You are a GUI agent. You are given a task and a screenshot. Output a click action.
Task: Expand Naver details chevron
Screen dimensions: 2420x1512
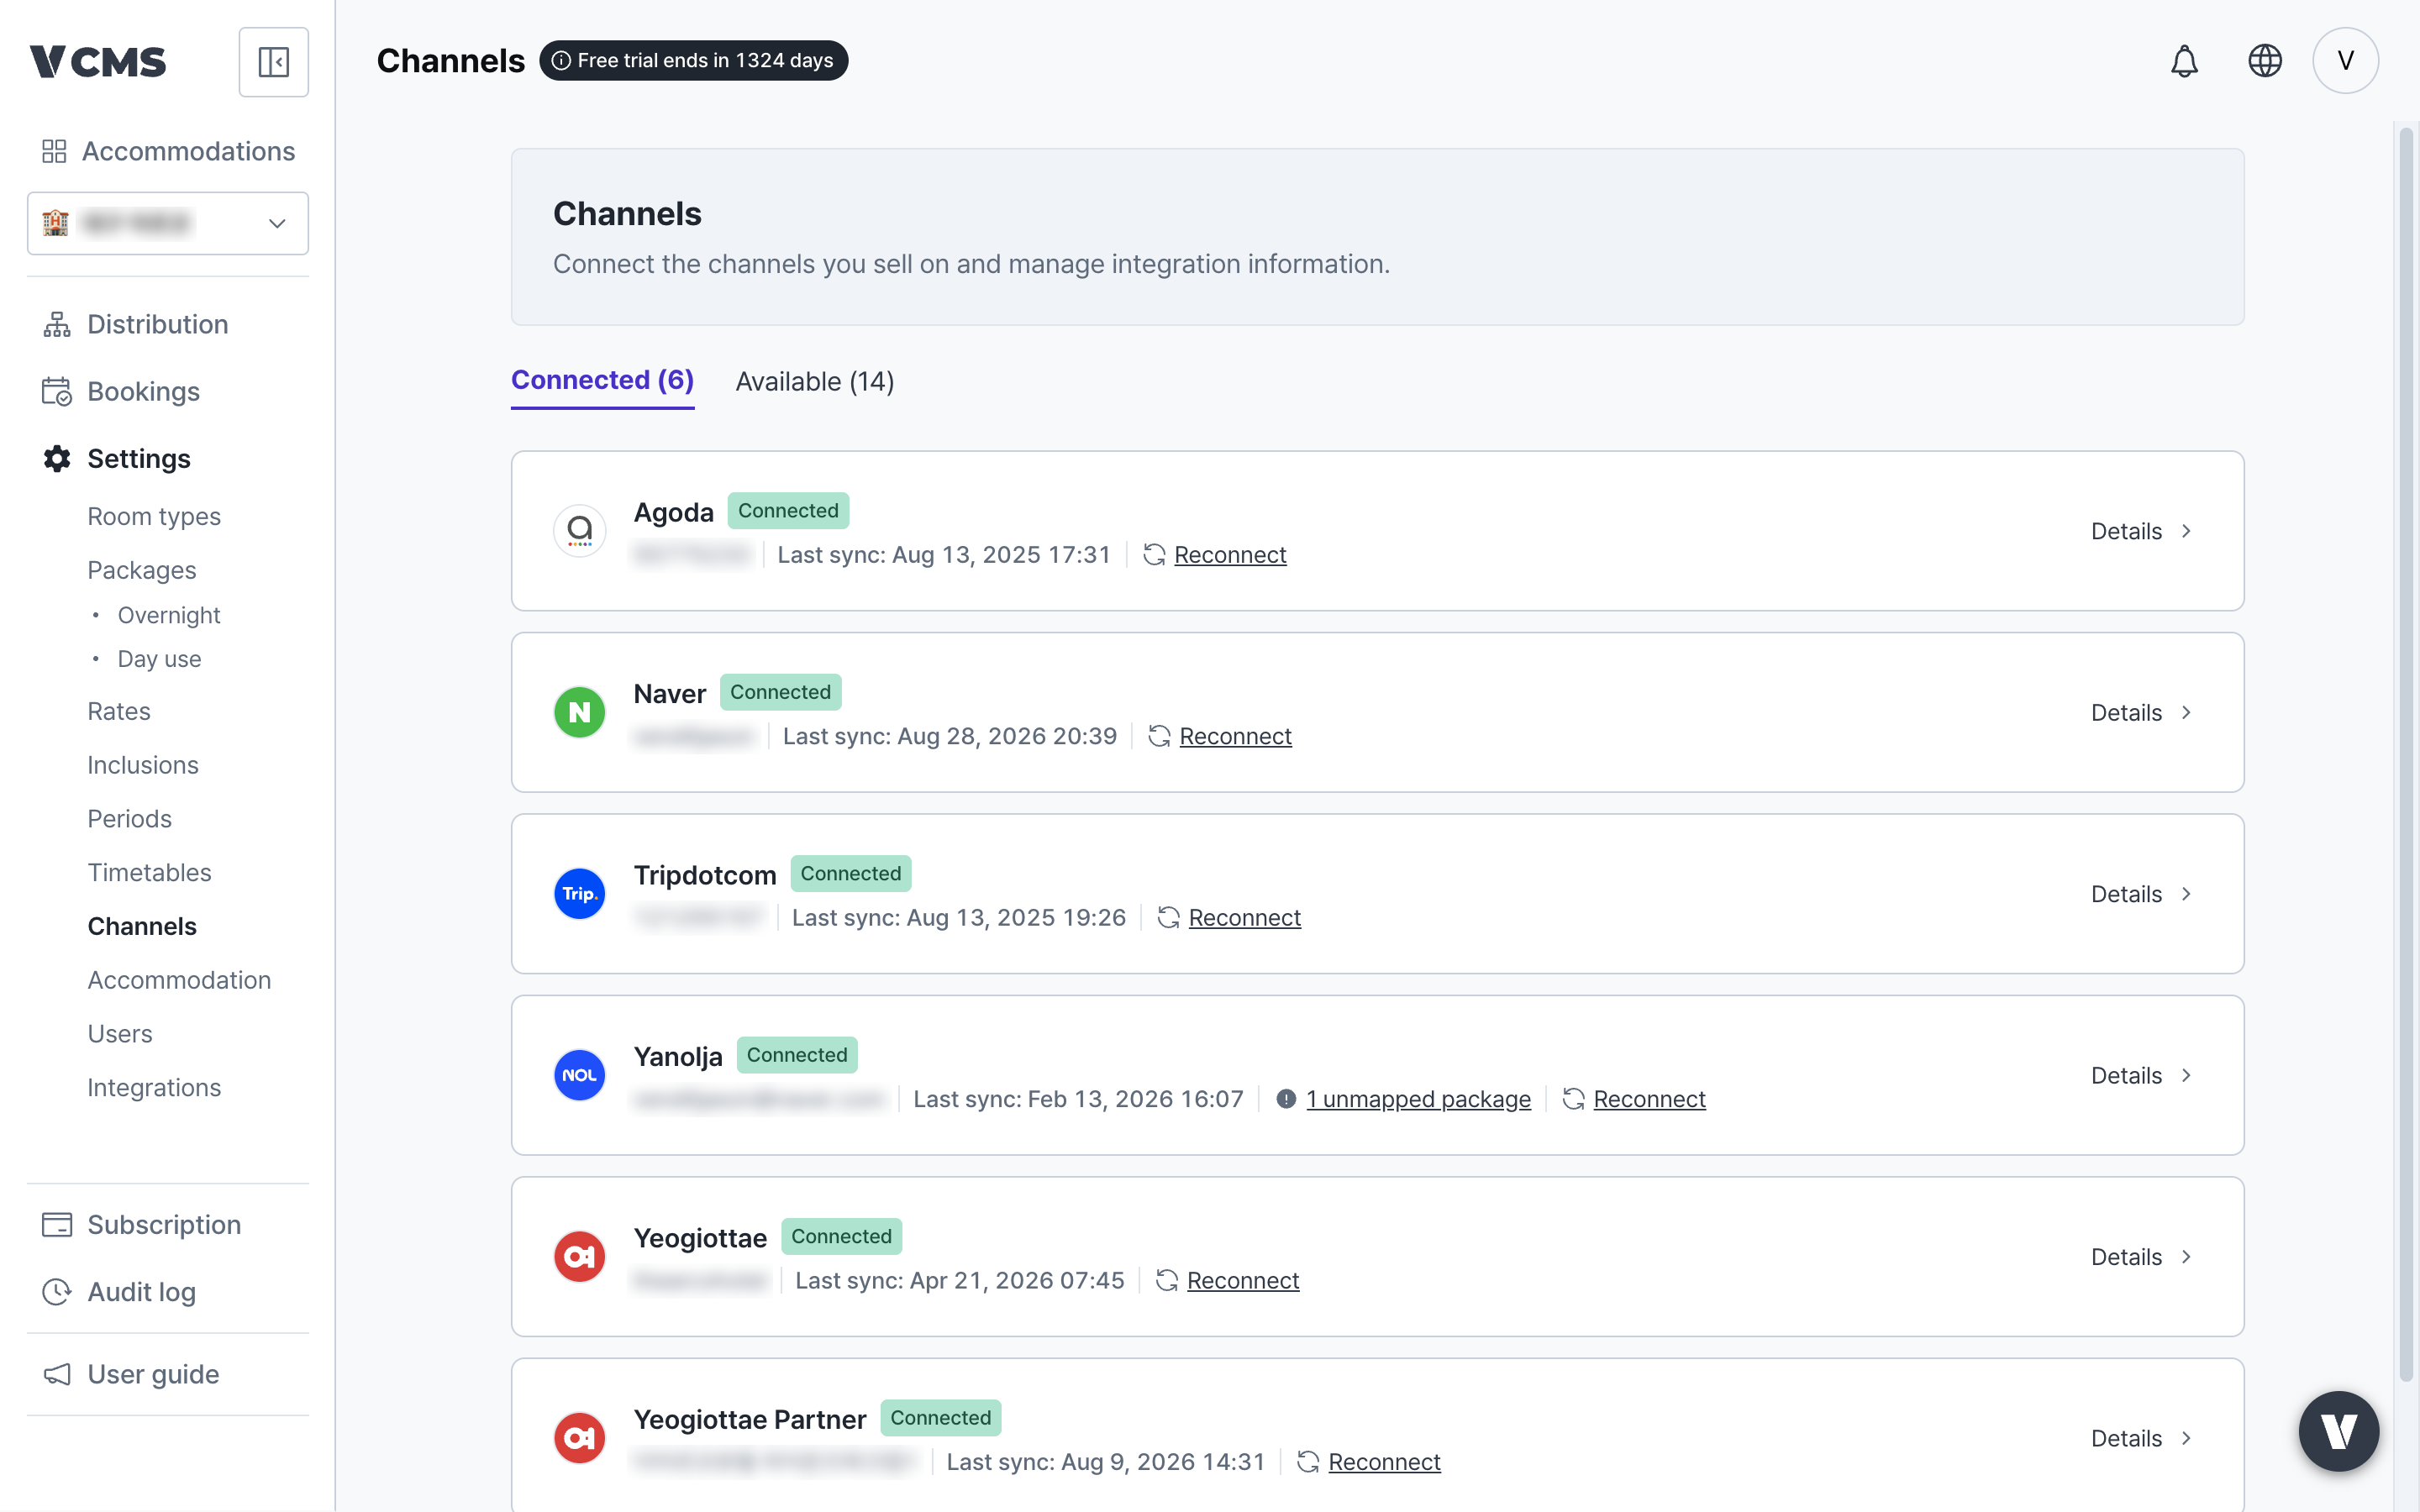[x=2186, y=712]
